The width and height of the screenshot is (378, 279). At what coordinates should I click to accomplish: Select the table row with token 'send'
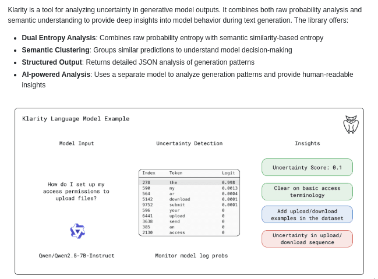point(189,221)
